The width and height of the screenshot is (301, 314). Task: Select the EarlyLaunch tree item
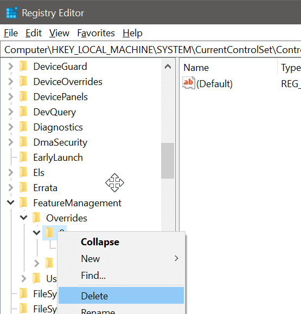(x=58, y=158)
